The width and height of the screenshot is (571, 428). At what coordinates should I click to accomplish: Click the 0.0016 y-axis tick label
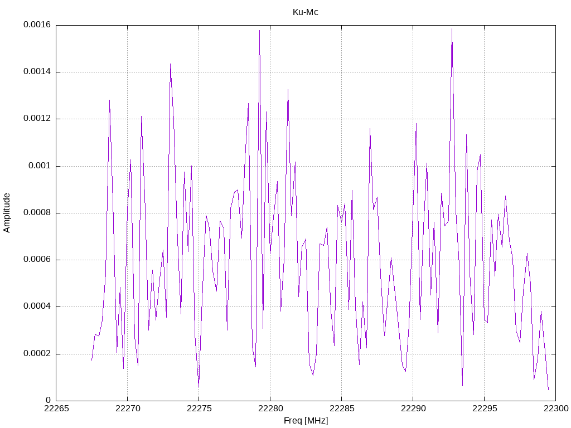(37, 25)
